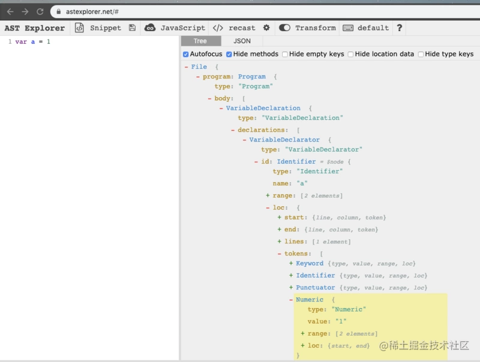Go forward with the browser forward arrow
The image size is (480, 362).
[x=25, y=11]
